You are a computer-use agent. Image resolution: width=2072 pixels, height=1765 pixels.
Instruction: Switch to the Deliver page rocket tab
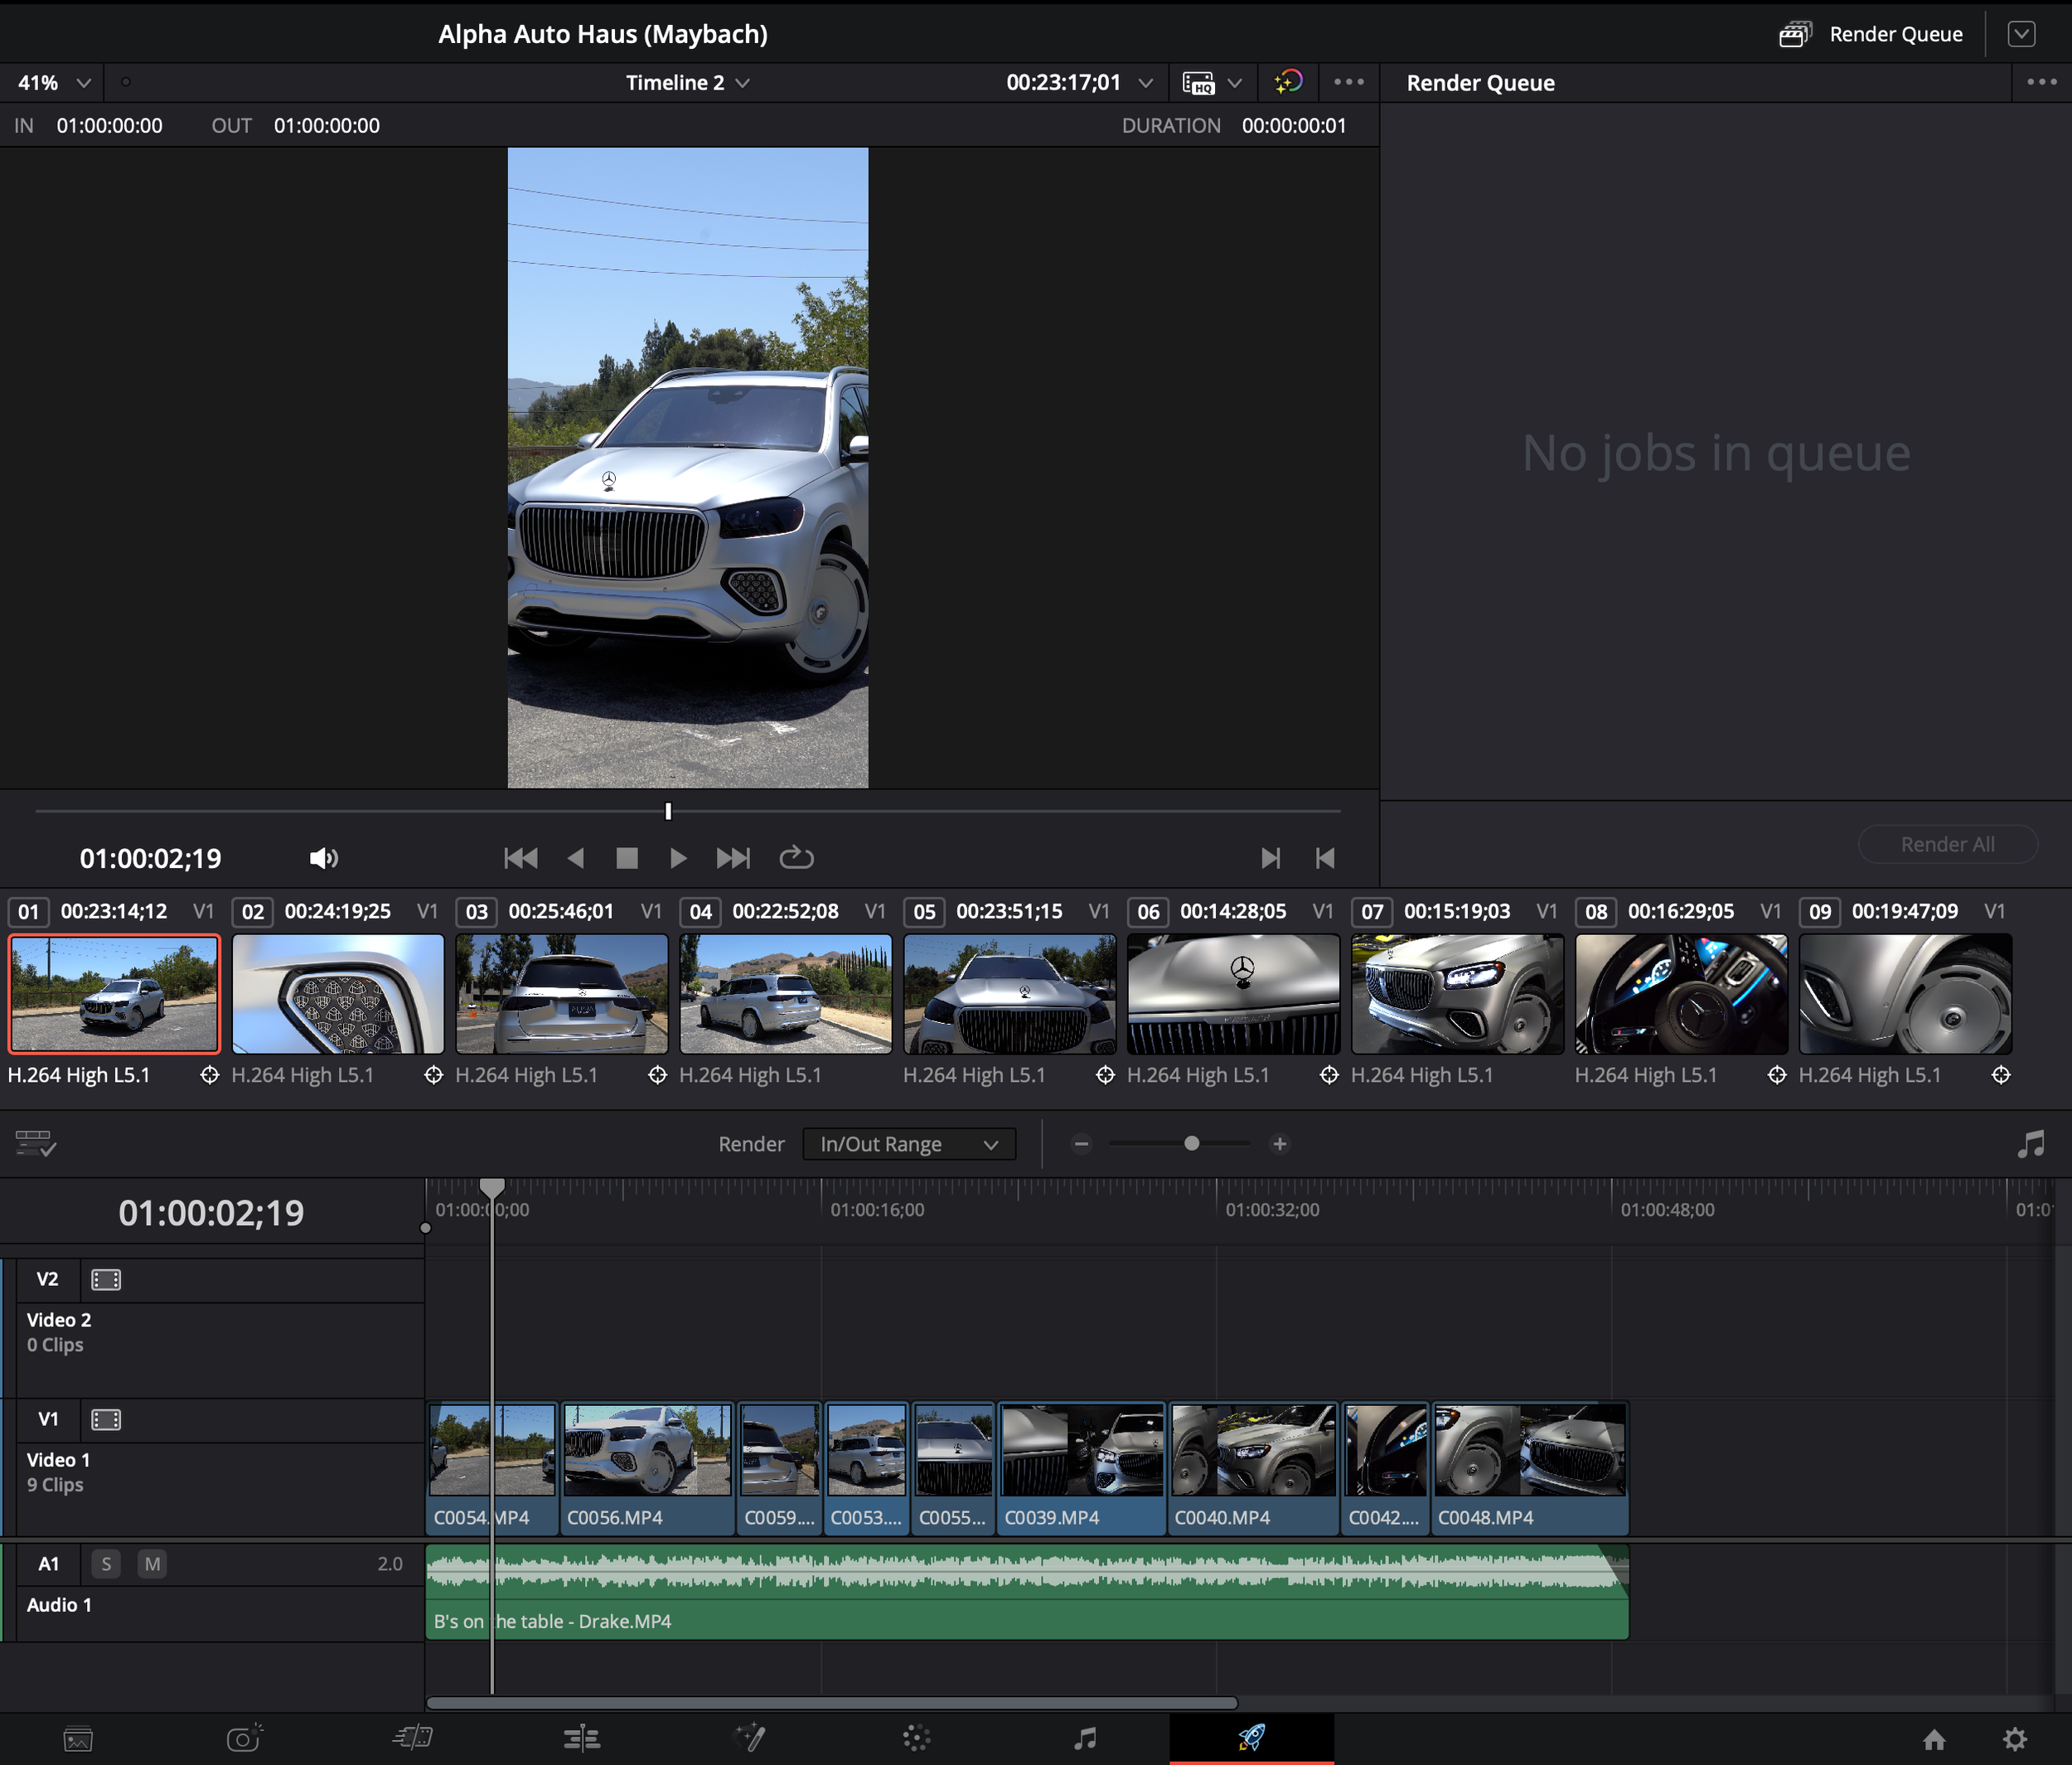(x=1251, y=1738)
